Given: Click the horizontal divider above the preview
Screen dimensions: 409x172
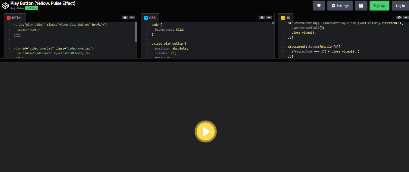Looking at the screenshot, I should click(204, 60).
